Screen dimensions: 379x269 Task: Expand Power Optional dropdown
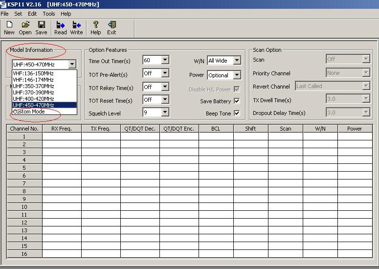tap(237, 75)
